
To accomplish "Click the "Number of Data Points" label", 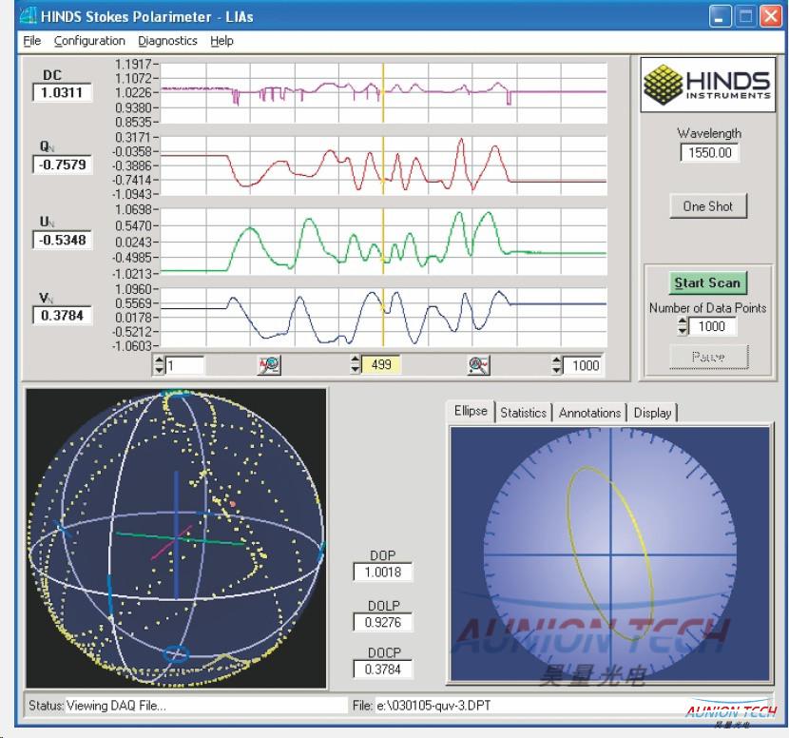I will click(707, 307).
